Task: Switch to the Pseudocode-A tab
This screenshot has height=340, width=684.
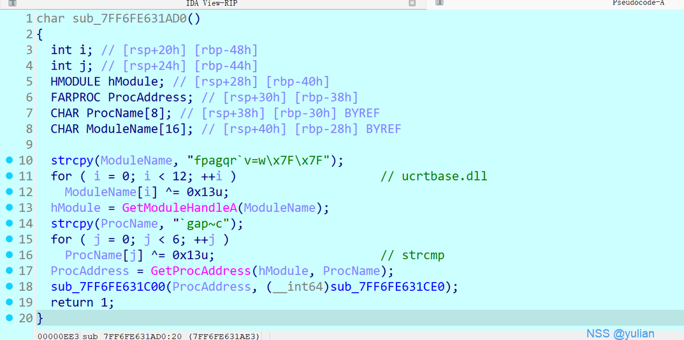Action: [x=637, y=3]
